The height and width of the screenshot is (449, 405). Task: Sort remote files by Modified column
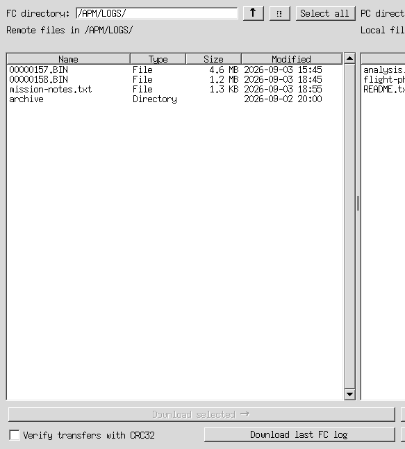tap(292, 59)
